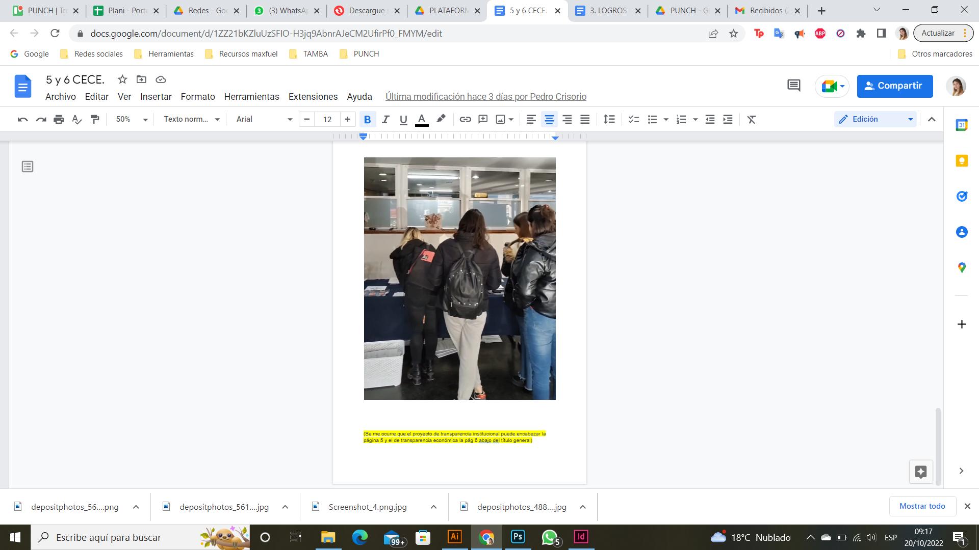Click the Compartir button
This screenshot has height=550, width=979.
point(894,86)
